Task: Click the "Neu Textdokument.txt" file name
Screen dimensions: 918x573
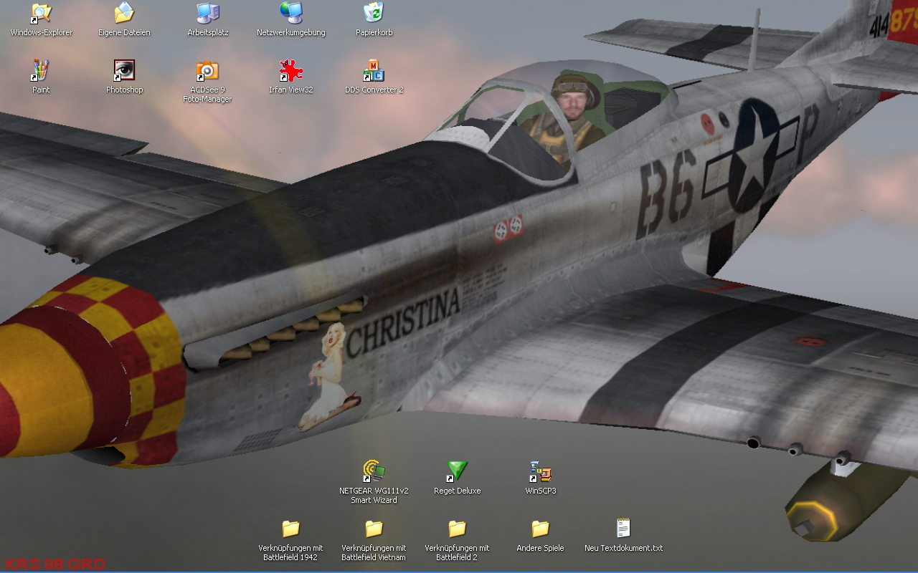Action: (x=623, y=549)
